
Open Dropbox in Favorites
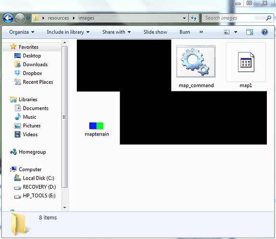click(32, 73)
